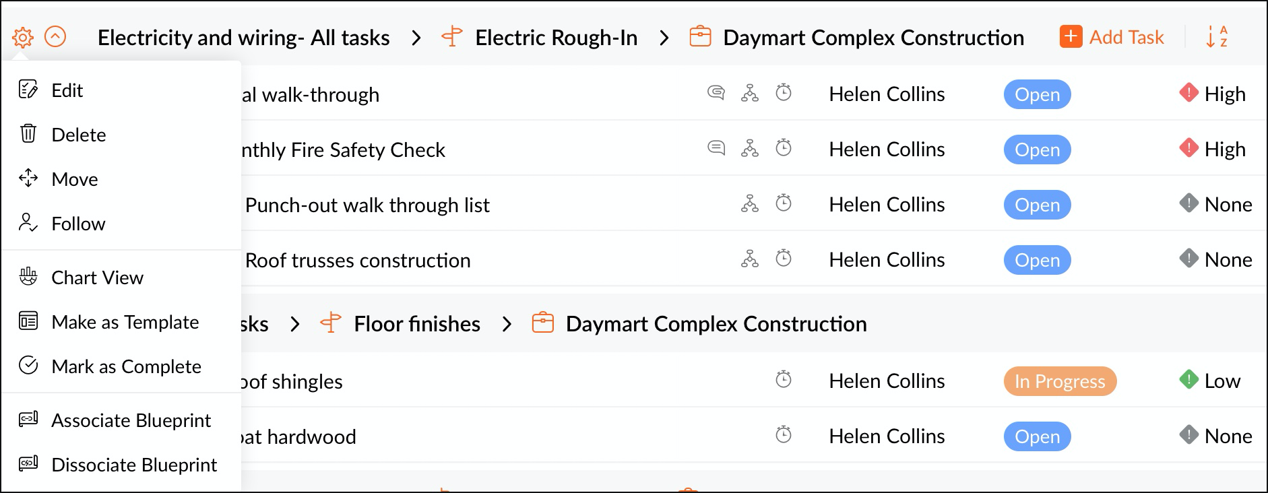Click timer icon for Roof trusses construction
This screenshot has height=493, width=1268.
pos(784,259)
